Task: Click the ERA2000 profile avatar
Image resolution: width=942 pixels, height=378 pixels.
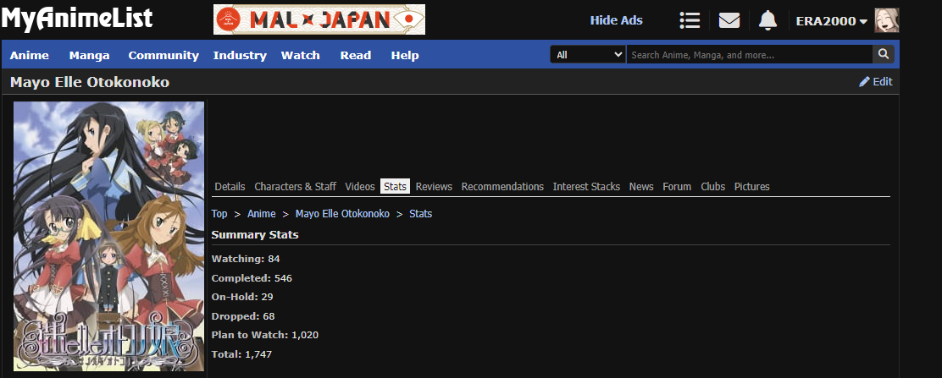Action: (887, 20)
